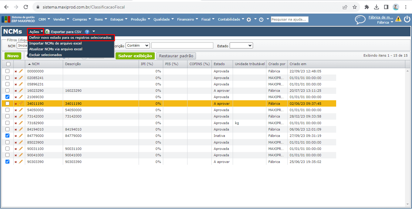Click the description filter text field
The image size is (412, 209).
(182, 45)
